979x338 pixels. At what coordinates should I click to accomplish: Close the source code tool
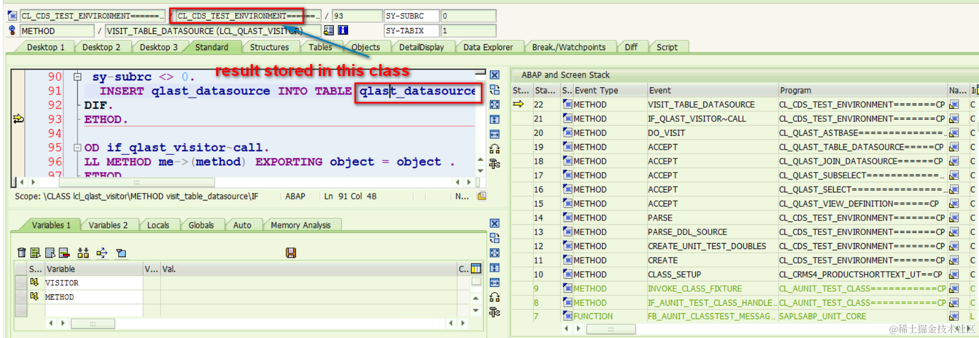click(x=494, y=75)
